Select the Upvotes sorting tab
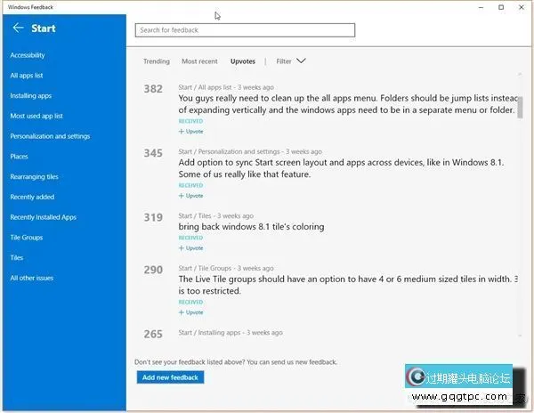The image size is (534, 413). tap(242, 61)
